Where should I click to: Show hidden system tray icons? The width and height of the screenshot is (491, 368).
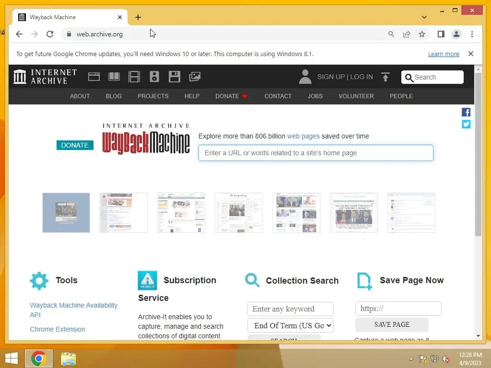pos(411,359)
